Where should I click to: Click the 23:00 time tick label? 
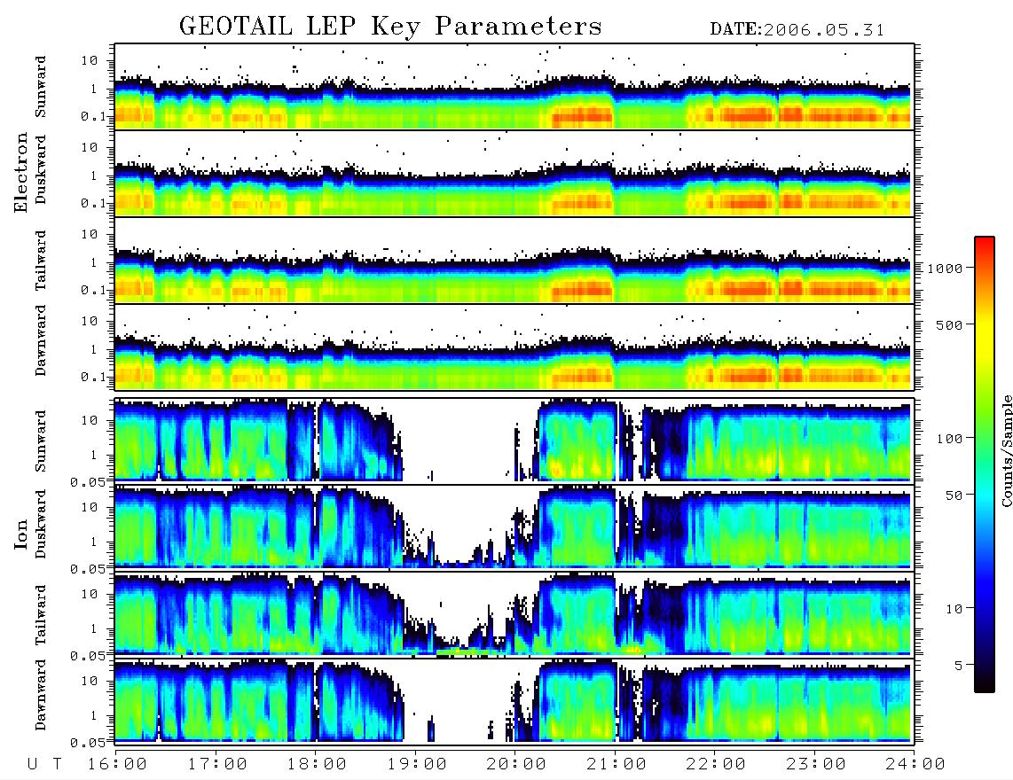coord(816,764)
